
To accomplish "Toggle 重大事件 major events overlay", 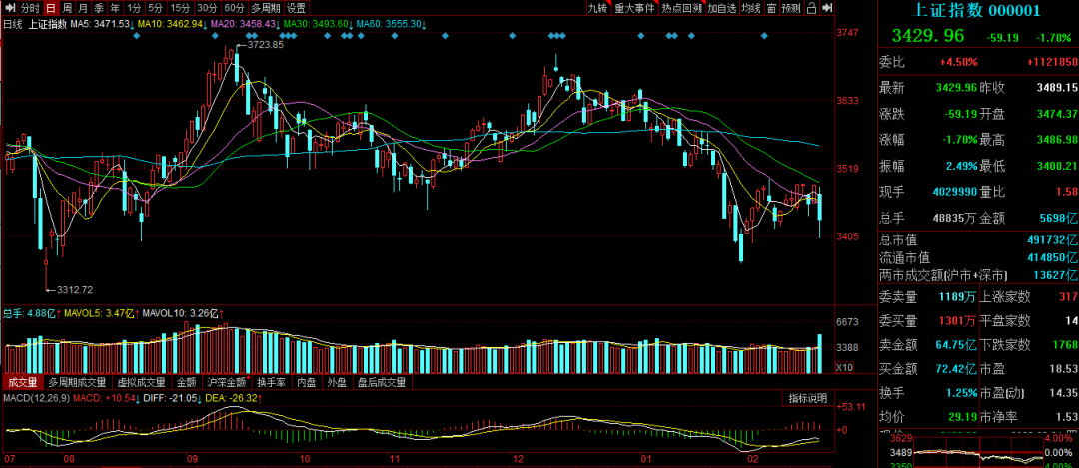I will pos(633,8).
